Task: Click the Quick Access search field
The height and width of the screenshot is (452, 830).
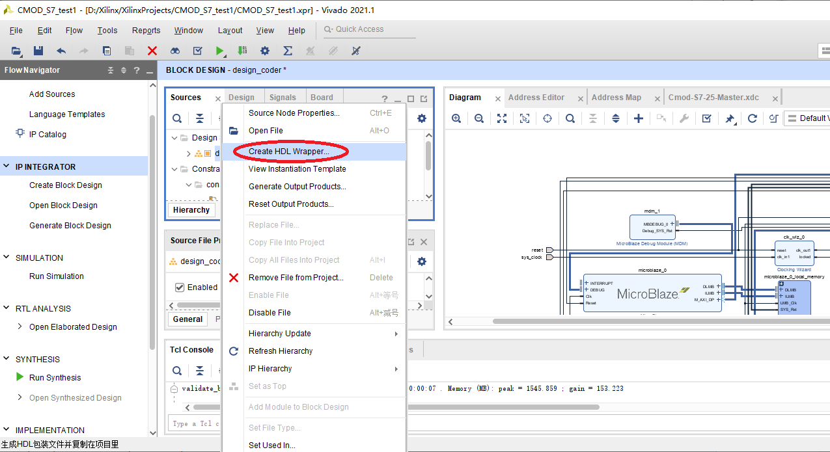Action: tap(370, 29)
